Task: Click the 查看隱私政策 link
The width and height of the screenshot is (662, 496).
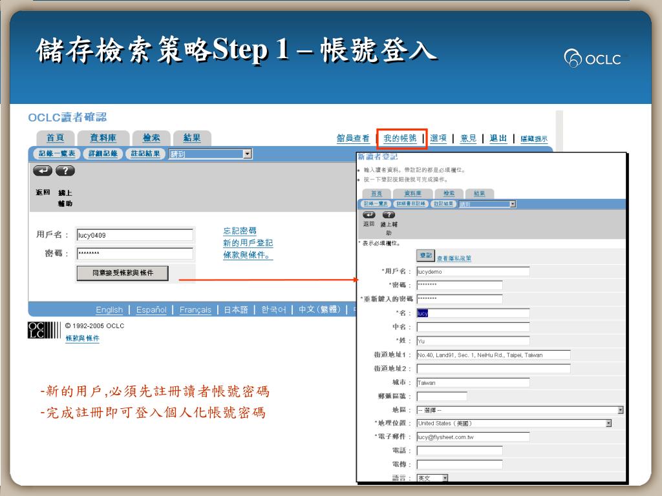Action: [454, 258]
